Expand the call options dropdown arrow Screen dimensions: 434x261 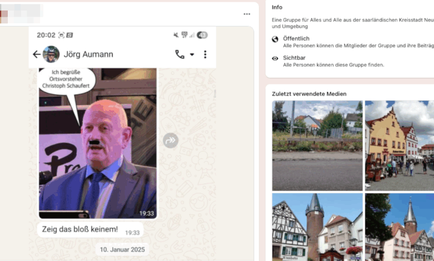[x=192, y=55]
